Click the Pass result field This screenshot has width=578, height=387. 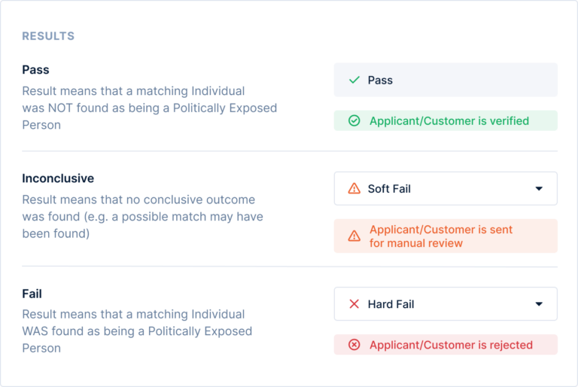coord(446,80)
